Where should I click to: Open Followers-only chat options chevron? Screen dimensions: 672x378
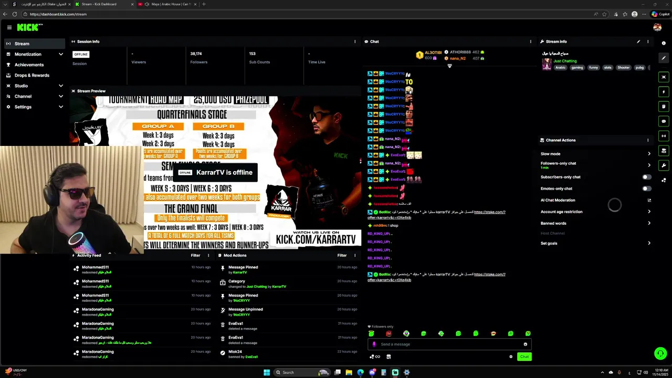[x=649, y=165]
